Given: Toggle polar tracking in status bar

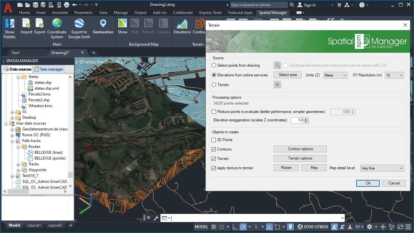Looking at the screenshot, I should pyautogui.click(x=243, y=227).
